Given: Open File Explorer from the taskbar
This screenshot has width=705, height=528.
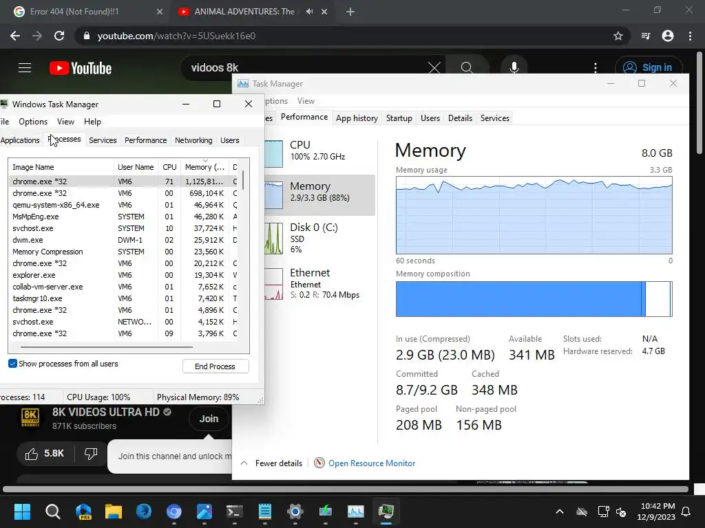Looking at the screenshot, I should (114, 511).
